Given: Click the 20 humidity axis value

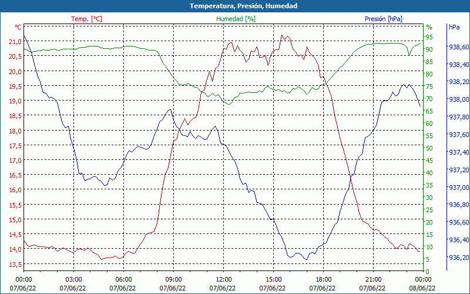Looking at the screenshot, I should (429, 222).
